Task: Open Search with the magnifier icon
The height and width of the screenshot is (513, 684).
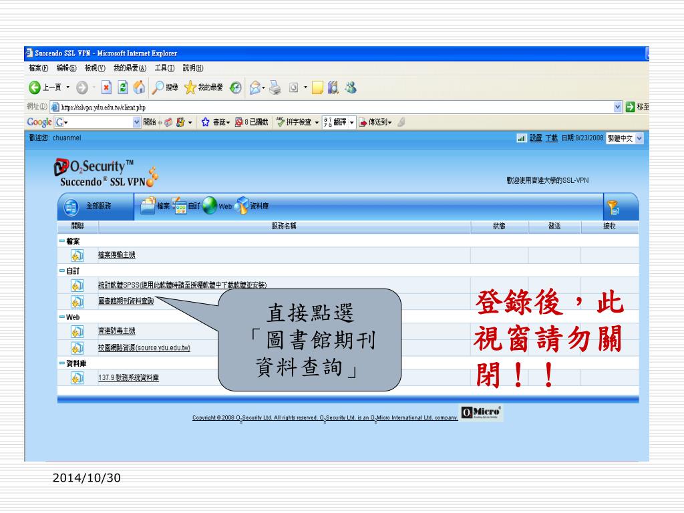Action: 158,88
